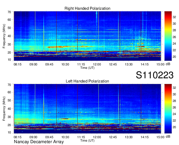Click the 09:00 tick of Left Handed plot
Viewport: 179px width, 145px height.
tap(33, 137)
